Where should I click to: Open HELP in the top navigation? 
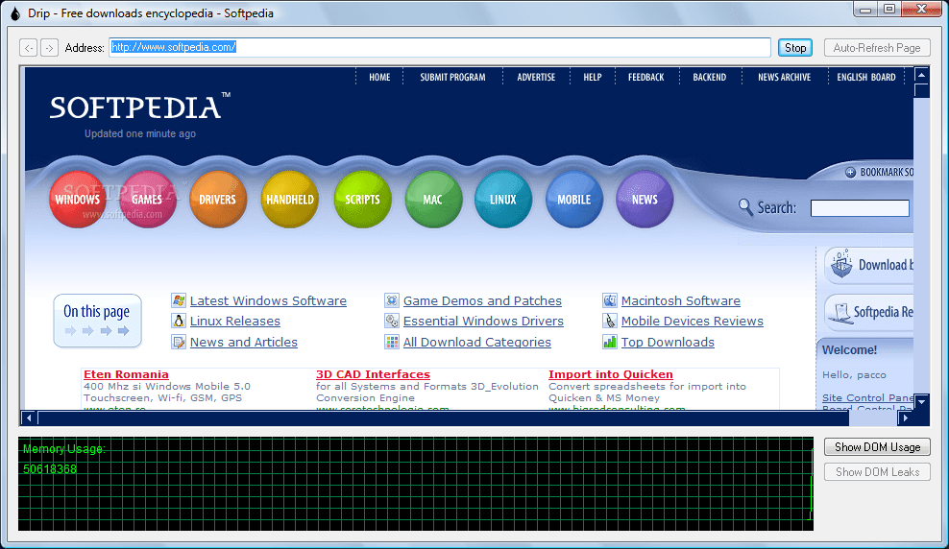[593, 78]
